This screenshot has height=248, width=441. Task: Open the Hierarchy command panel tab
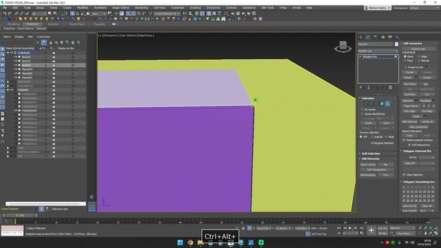pyautogui.click(x=375, y=37)
